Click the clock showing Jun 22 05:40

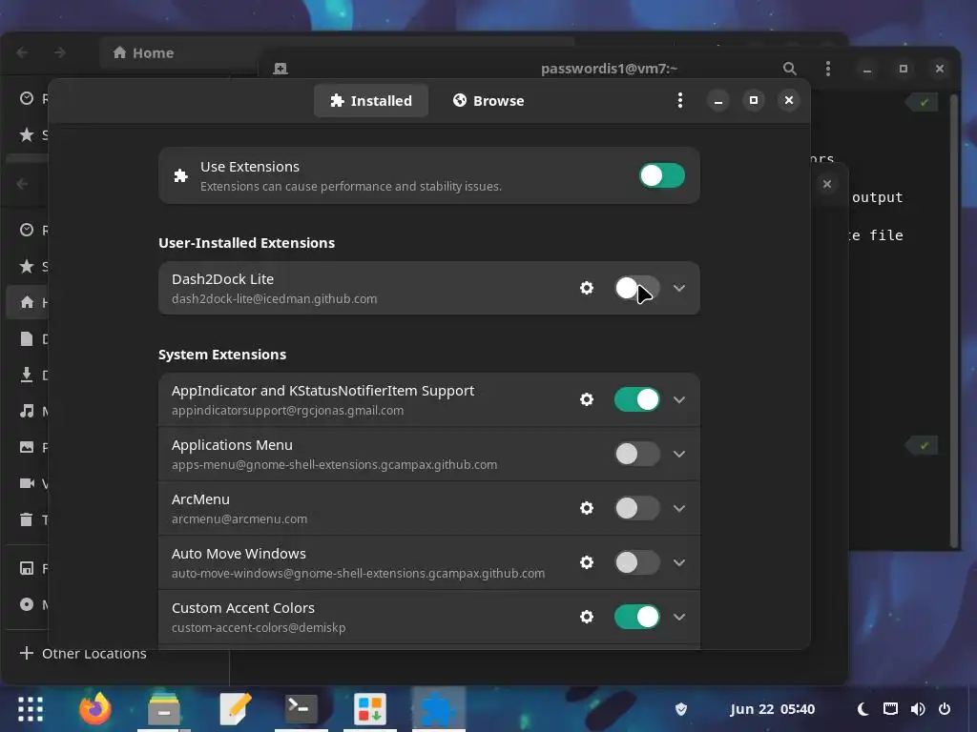click(772, 709)
